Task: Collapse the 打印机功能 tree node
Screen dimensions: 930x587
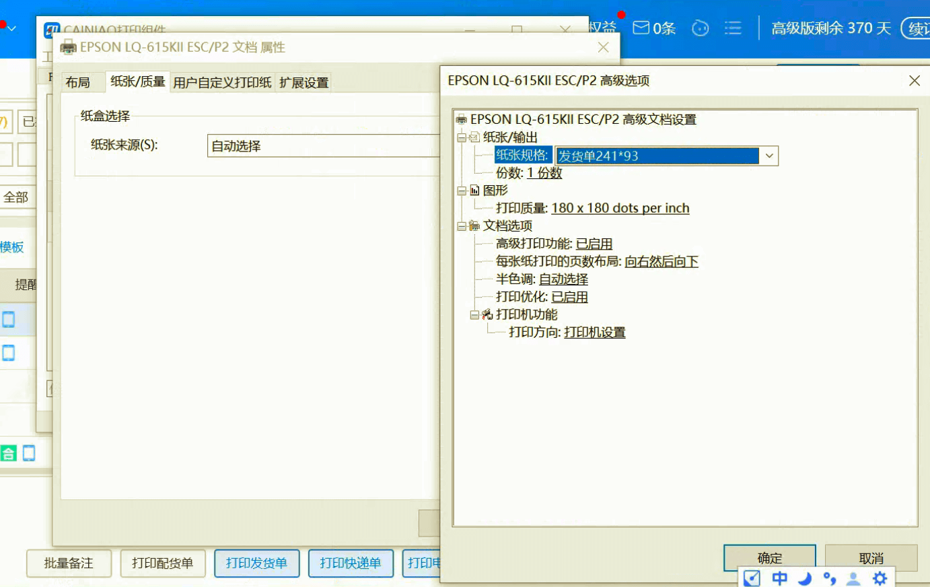Action: 474,314
